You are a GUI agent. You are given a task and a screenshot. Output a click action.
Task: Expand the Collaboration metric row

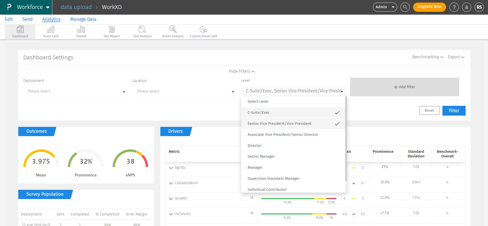(x=171, y=183)
